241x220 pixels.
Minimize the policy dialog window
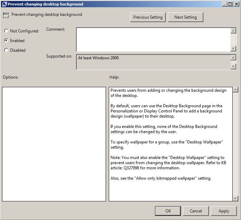[224, 4]
